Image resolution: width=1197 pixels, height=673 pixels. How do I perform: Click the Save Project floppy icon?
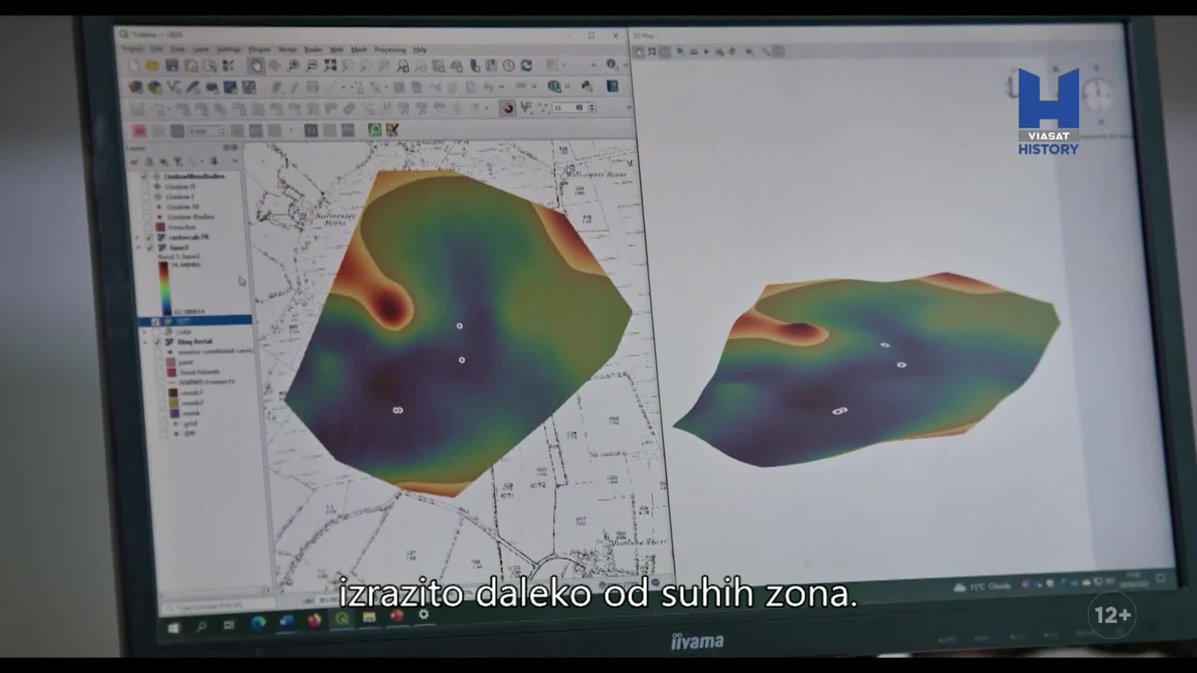pyautogui.click(x=172, y=65)
